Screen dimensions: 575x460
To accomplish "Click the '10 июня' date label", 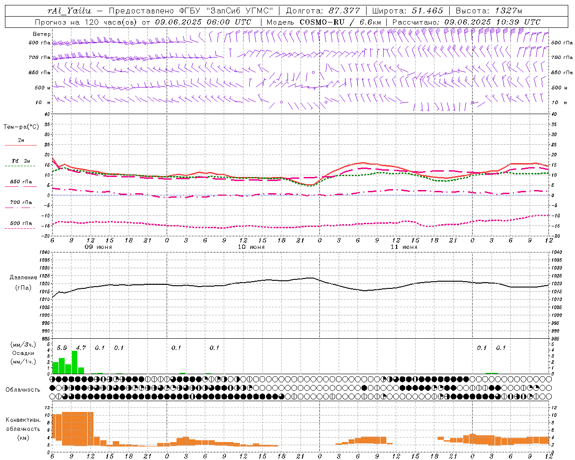I will [251, 247].
